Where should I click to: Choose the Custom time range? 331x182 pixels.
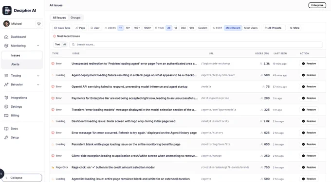coord(202,28)
